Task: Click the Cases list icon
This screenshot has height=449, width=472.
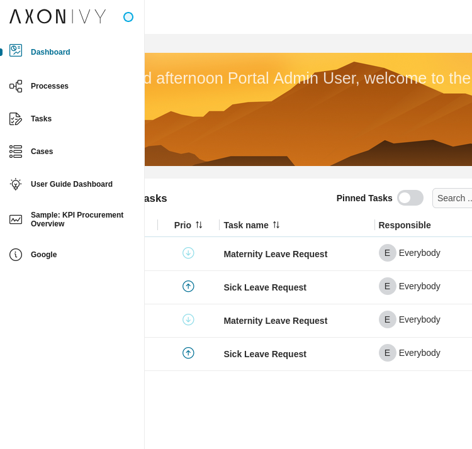Action: pos(16,152)
